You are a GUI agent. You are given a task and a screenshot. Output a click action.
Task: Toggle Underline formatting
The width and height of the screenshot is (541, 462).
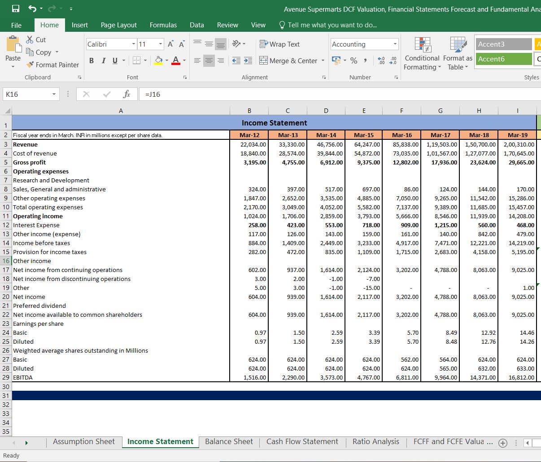[x=114, y=60]
